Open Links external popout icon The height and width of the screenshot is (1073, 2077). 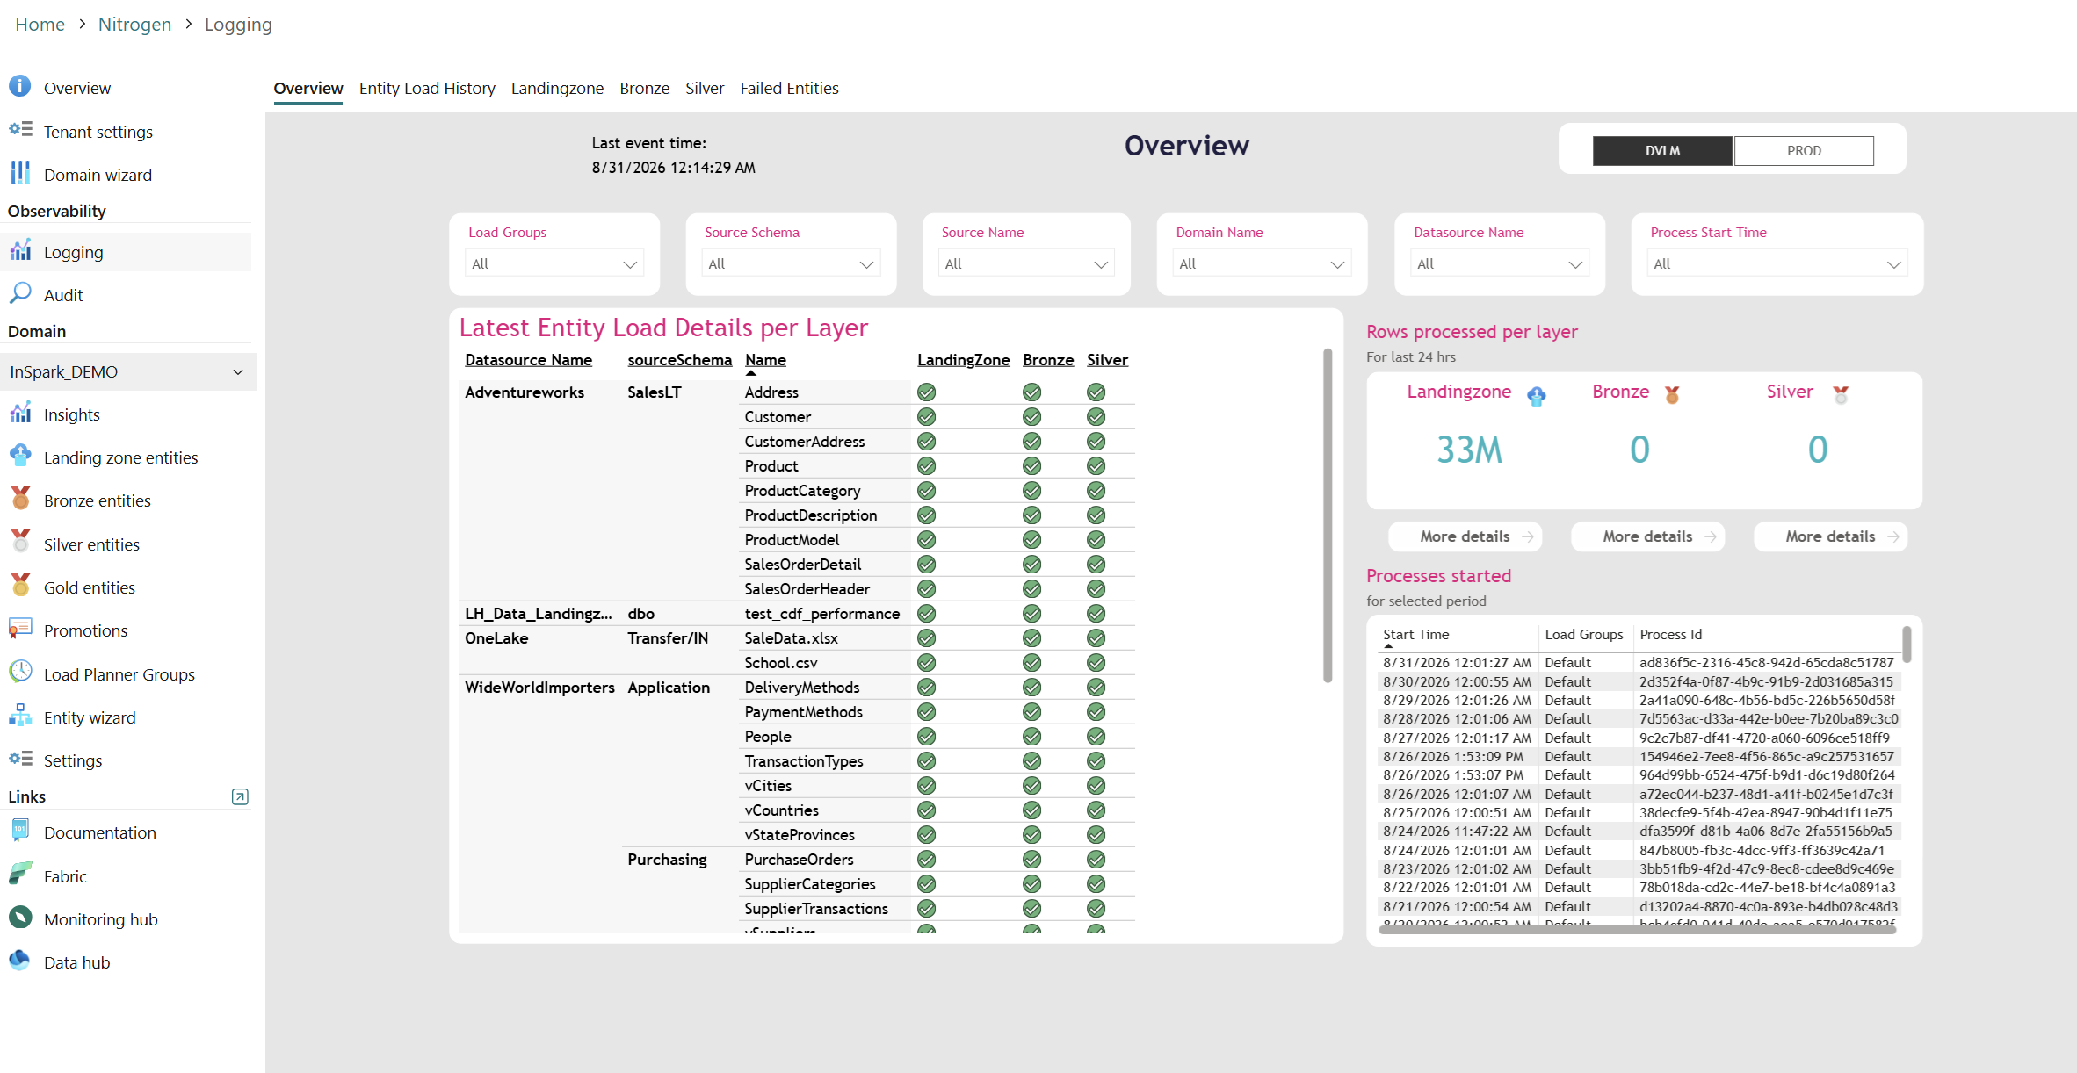click(x=240, y=796)
